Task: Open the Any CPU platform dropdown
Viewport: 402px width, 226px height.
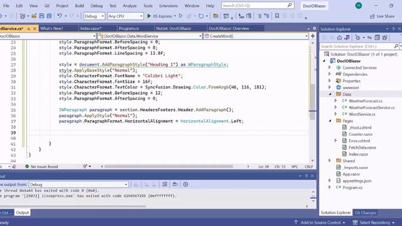Action: click(125, 16)
